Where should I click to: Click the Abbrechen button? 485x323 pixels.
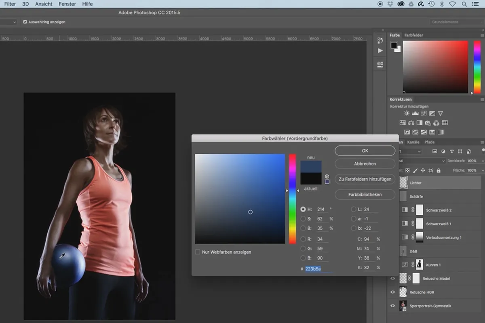point(365,164)
